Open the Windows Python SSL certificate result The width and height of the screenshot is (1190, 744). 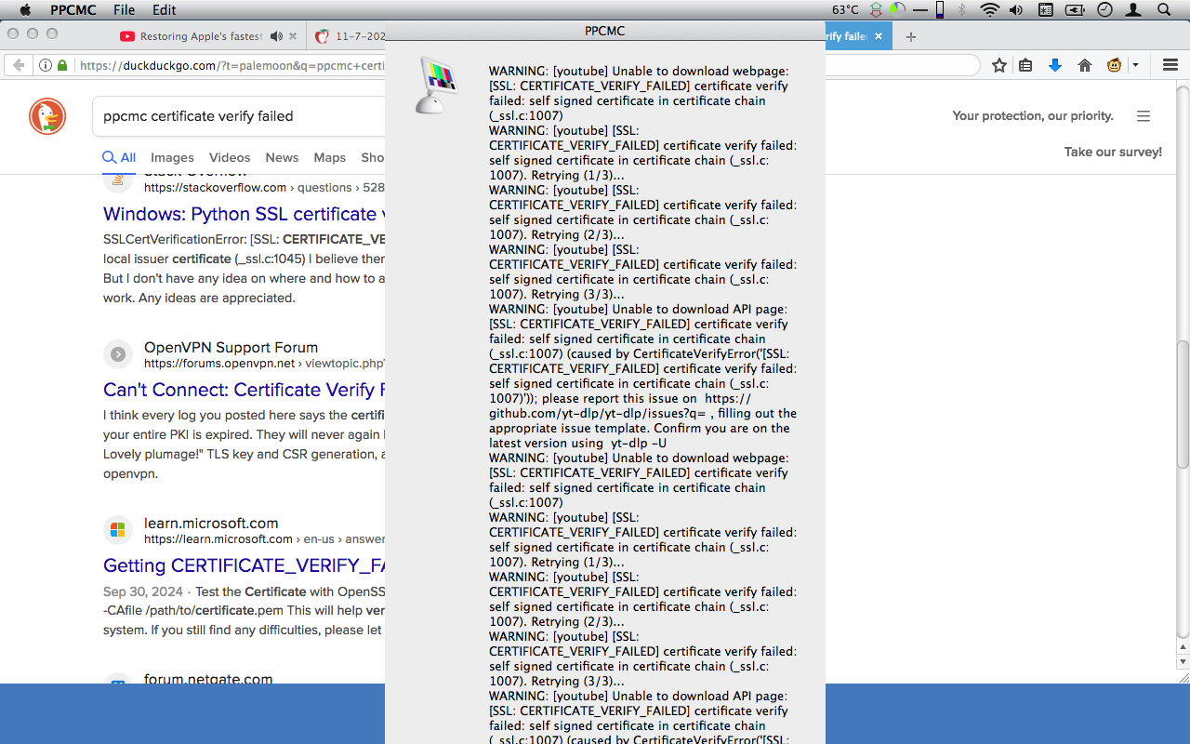point(240,214)
